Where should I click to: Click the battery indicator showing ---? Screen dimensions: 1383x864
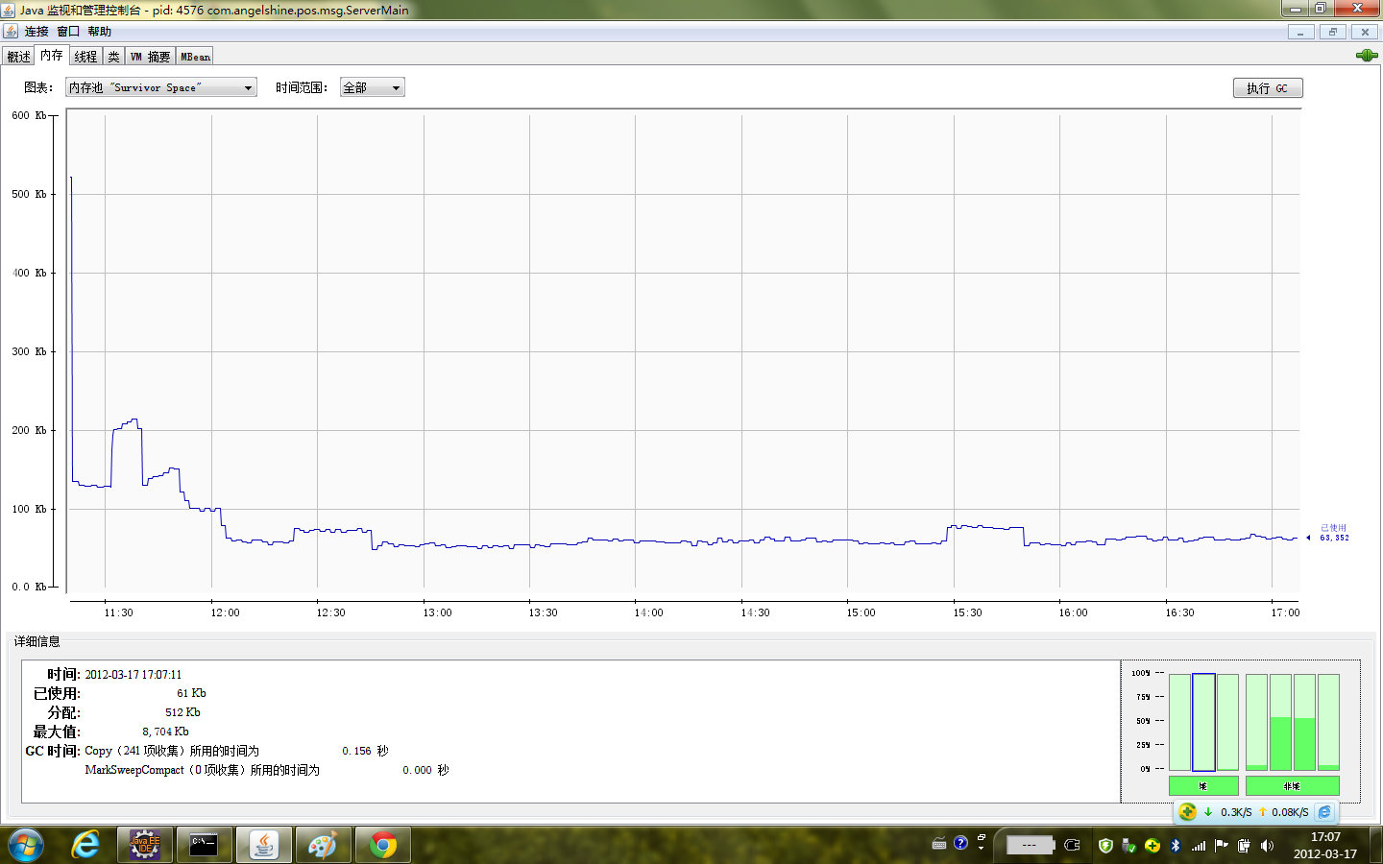(x=1030, y=845)
